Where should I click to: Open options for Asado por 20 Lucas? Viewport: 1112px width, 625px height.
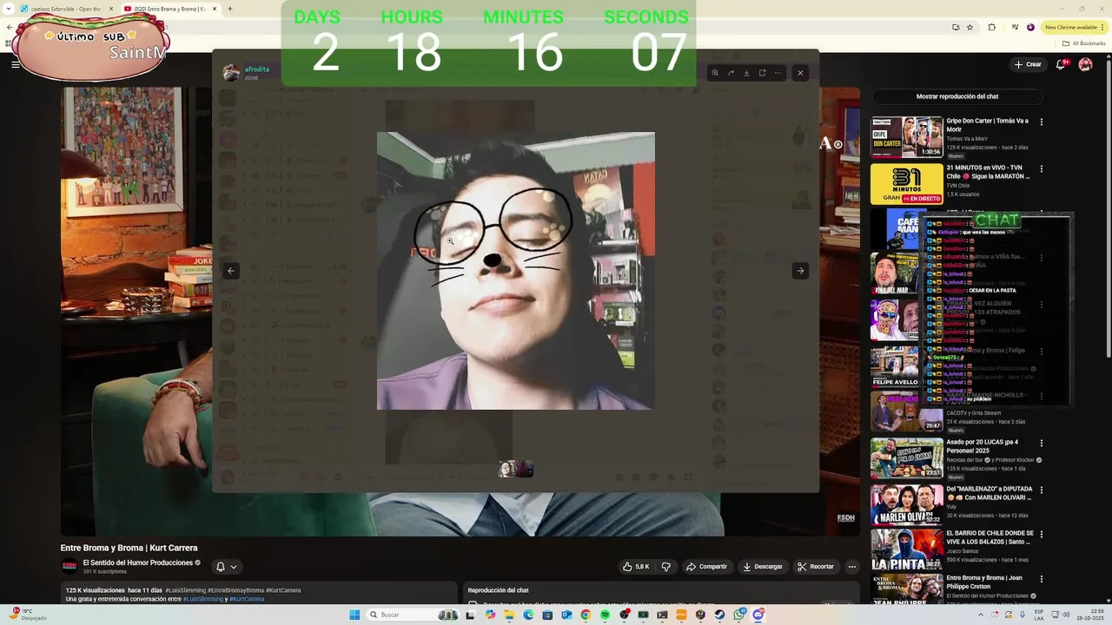click(1041, 444)
